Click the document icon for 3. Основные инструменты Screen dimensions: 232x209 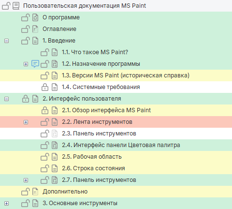click(35, 203)
